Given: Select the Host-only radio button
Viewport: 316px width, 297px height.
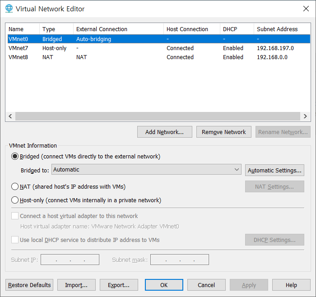Looking at the screenshot, I should 15,200.
